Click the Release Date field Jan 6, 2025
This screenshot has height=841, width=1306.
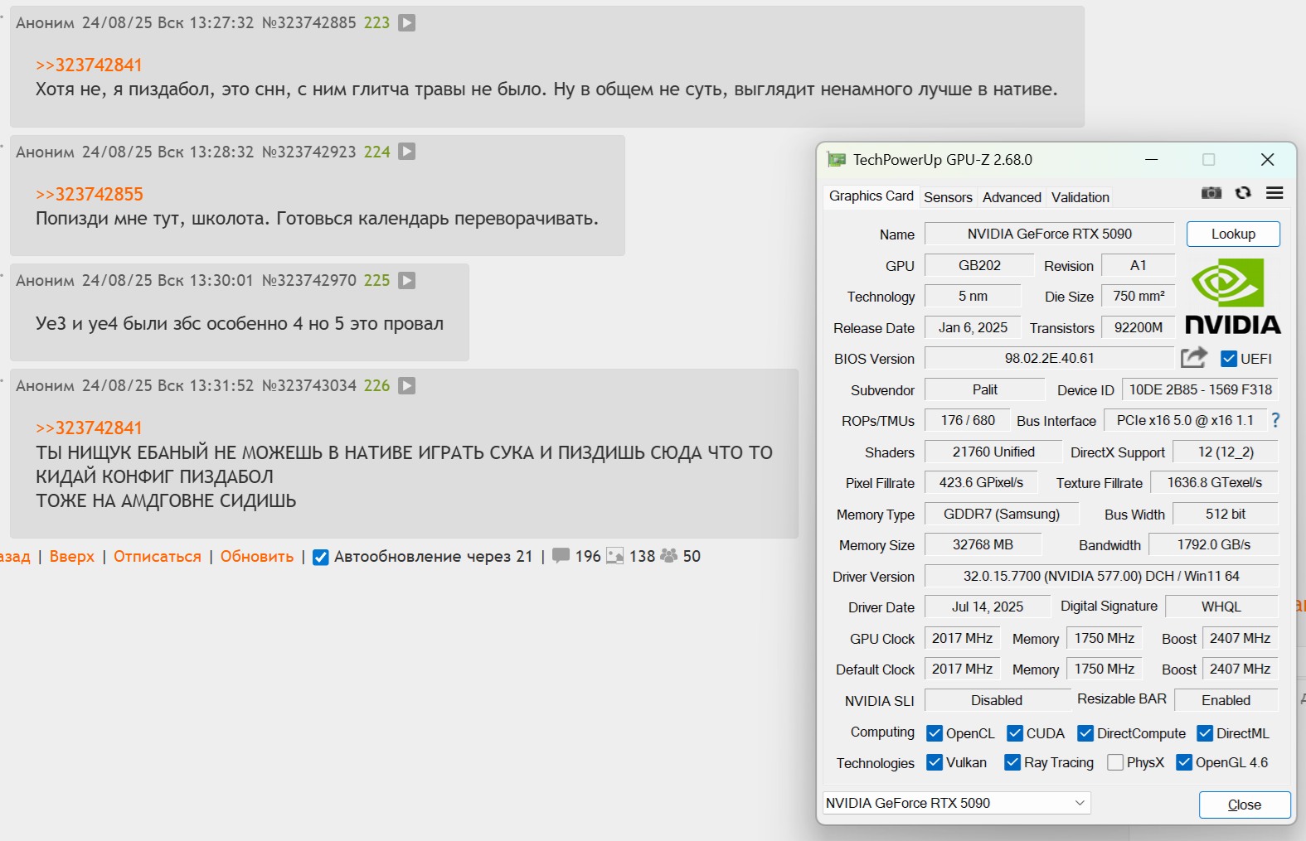(x=973, y=327)
